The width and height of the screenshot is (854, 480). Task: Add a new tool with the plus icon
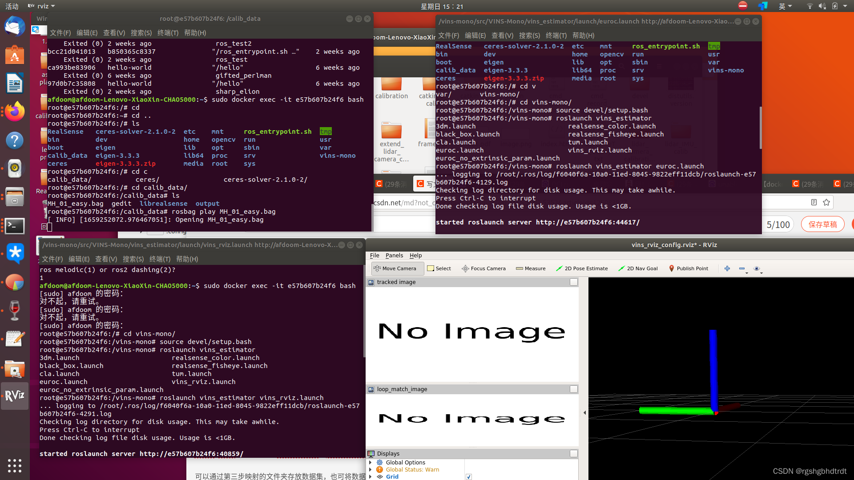(x=727, y=268)
